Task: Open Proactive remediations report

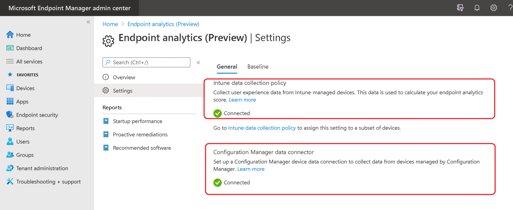Action: [140, 135]
